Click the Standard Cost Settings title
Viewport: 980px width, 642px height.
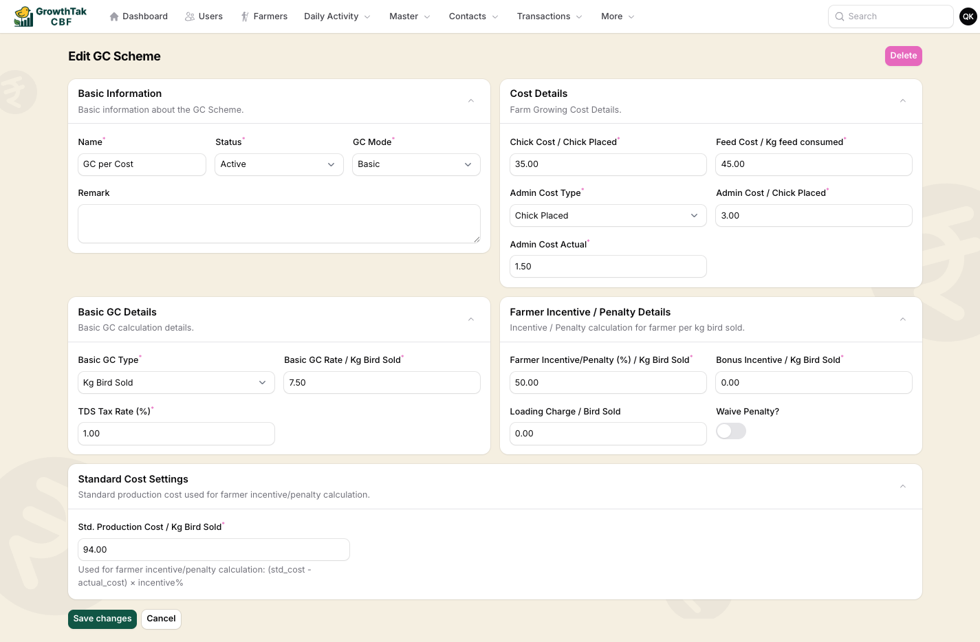click(x=133, y=479)
